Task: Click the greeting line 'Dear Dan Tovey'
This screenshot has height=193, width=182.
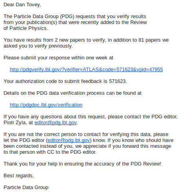Action: pos(22,5)
